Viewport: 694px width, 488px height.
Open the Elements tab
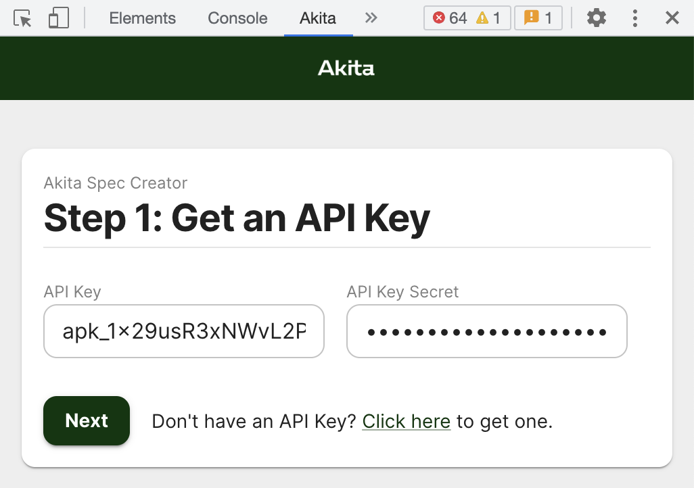(x=143, y=18)
